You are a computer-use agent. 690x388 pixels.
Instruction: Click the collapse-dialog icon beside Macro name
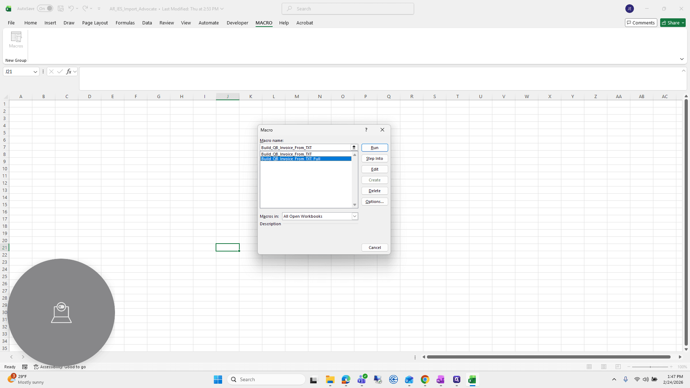point(354,147)
